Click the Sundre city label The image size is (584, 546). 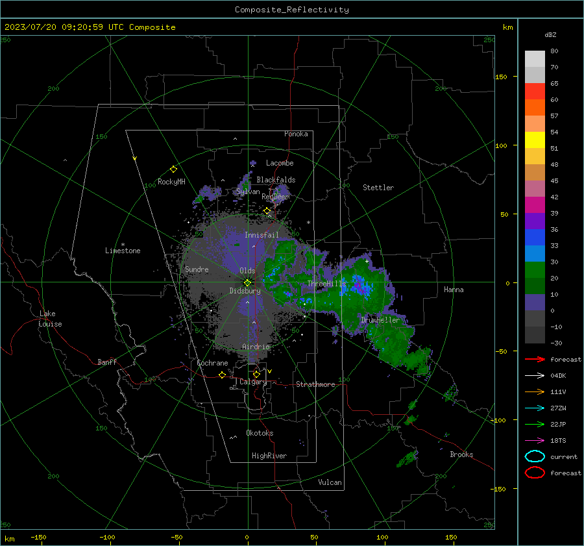pos(197,269)
